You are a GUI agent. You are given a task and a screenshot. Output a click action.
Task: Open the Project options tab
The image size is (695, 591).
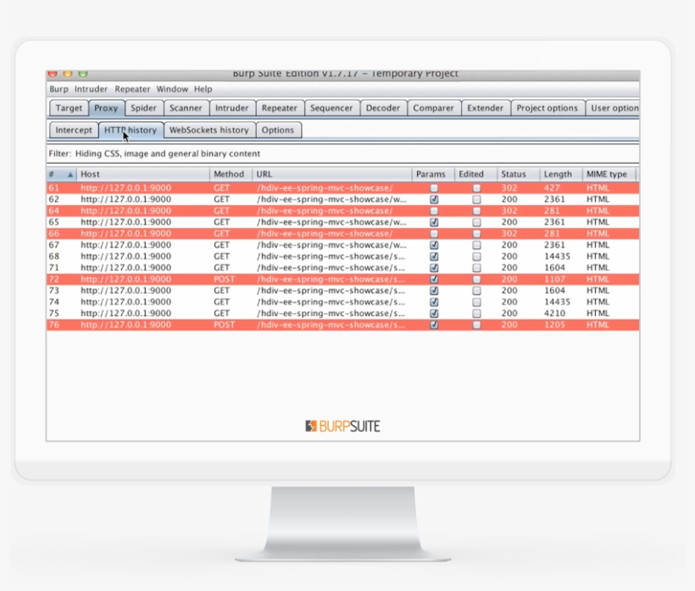click(x=548, y=108)
